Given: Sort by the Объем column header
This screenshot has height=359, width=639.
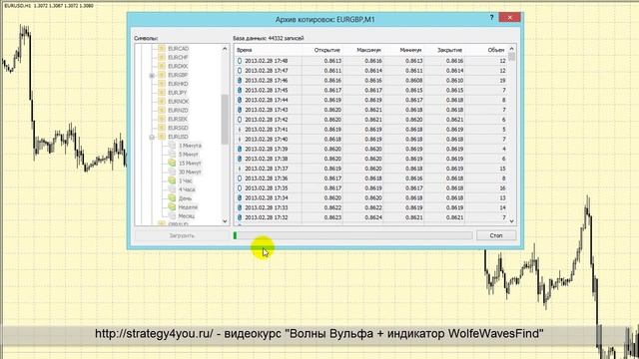Looking at the screenshot, I should click(x=486, y=50).
